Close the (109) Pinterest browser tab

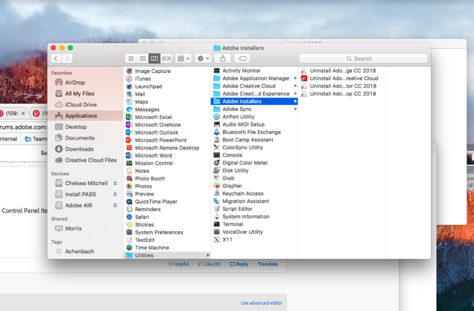23,114
